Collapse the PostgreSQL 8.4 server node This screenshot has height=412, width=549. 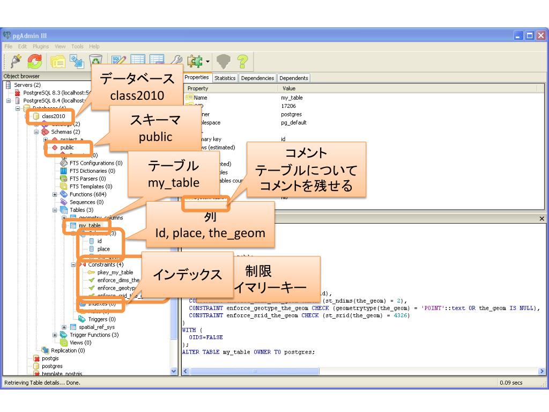point(9,101)
